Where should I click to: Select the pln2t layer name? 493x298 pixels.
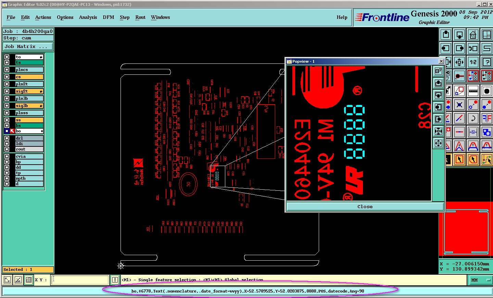point(29,84)
